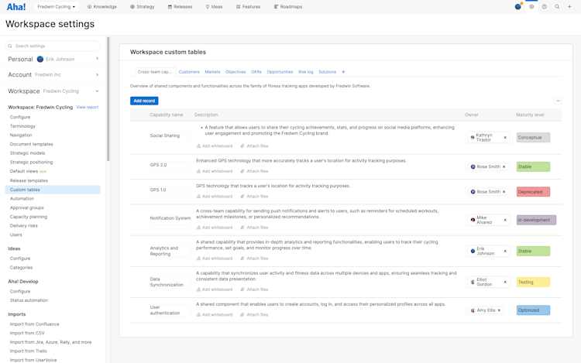This screenshot has height=363, width=581.
Task: Click the collapse minus button above table
Action: 558,101
